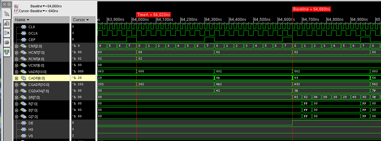Click the CADR[6:0] bus icon
Image resolution: width=381 pixels, height=141 pixels.
pyautogui.click(x=24, y=78)
